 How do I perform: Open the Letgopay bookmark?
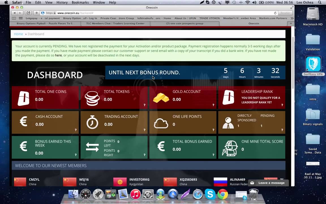coord(43,18)
